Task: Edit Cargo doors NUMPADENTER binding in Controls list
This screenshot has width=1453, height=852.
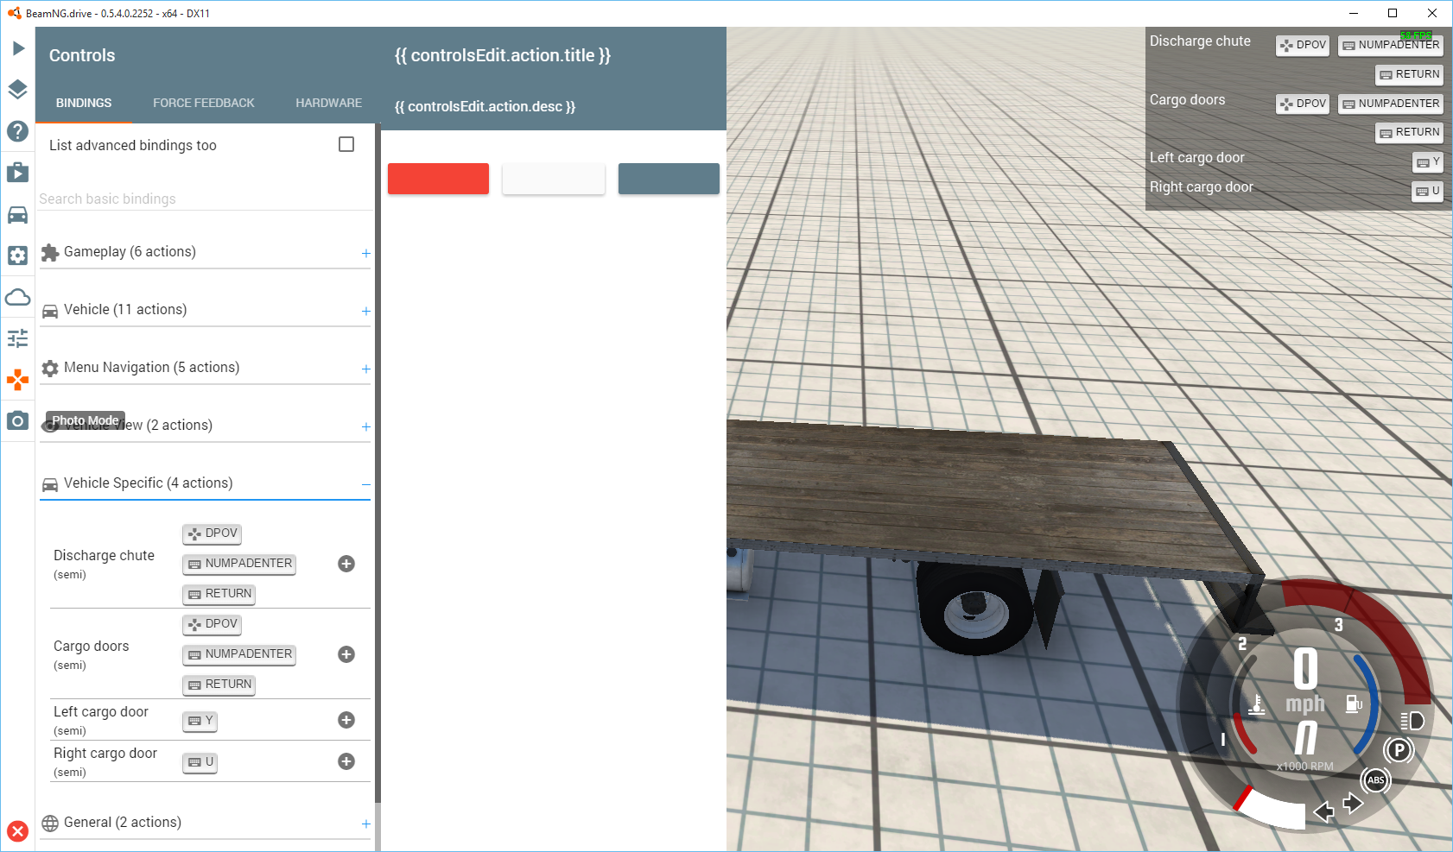Action: pyautogui.click(x=239, y=654)
